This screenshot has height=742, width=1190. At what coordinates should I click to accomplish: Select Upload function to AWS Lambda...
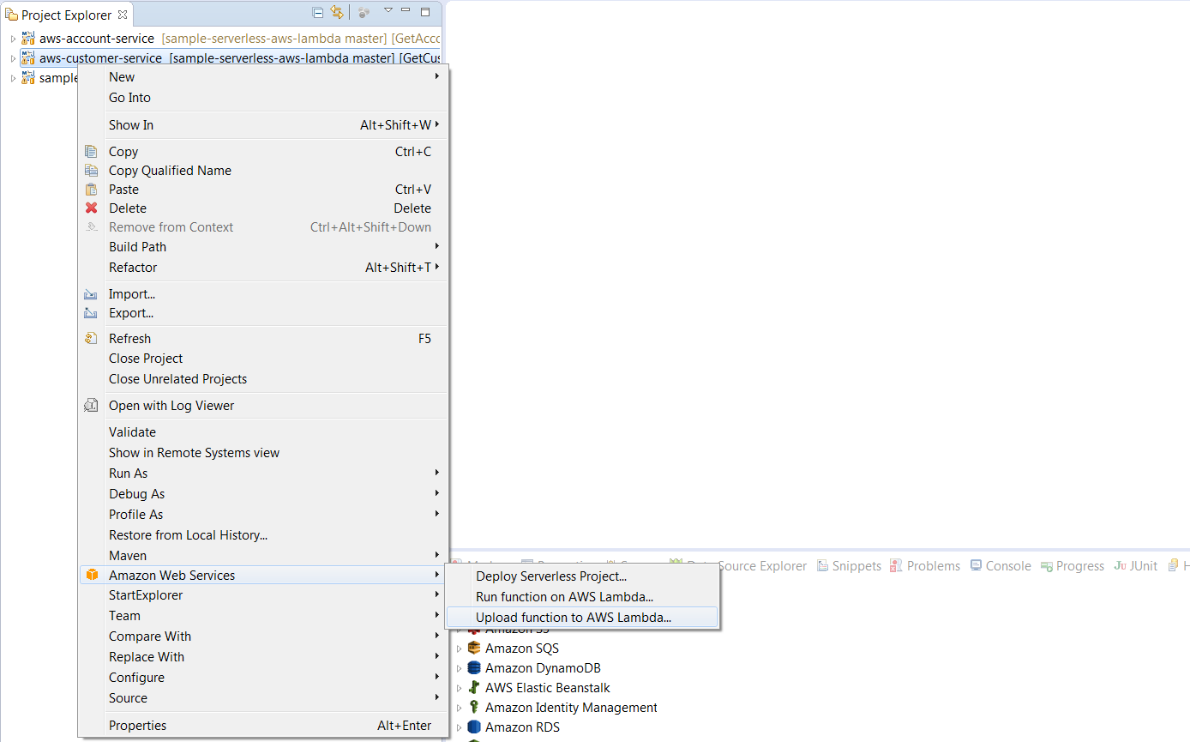[x=582, y=617]
